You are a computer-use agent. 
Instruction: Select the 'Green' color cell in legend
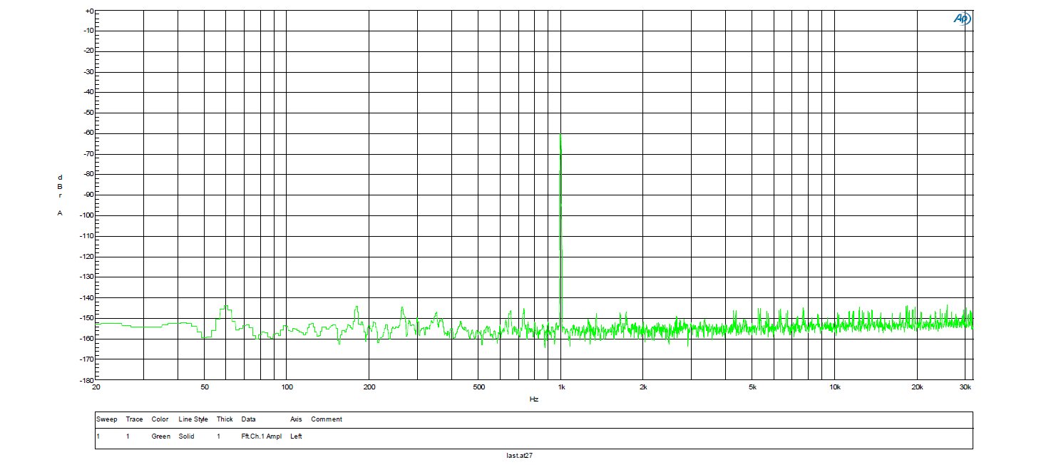[x=160, y=436]
